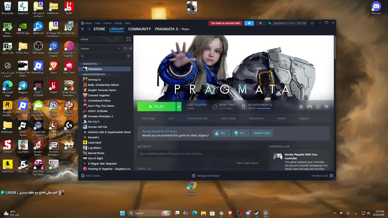Screen dimensions: 388x218
Task: Open Brave browser from the taskbar
Action: 230,213
